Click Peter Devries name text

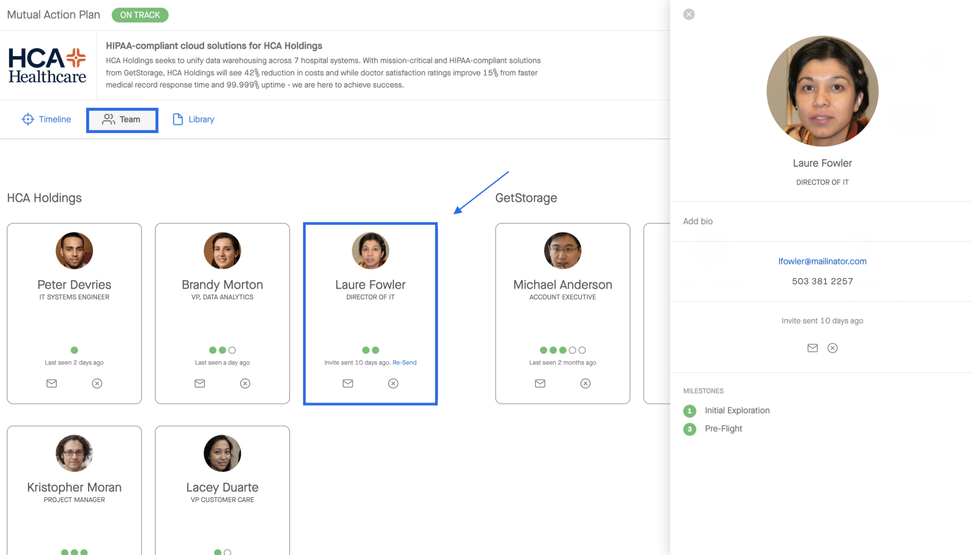[x=74, y=285]
